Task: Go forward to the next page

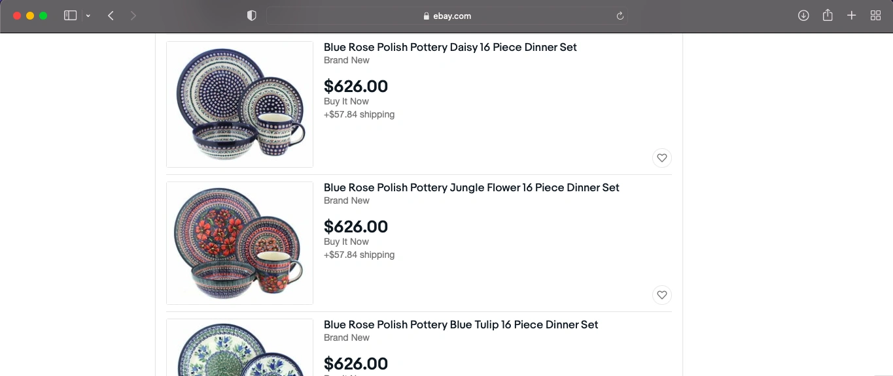Action: (133, 16)
